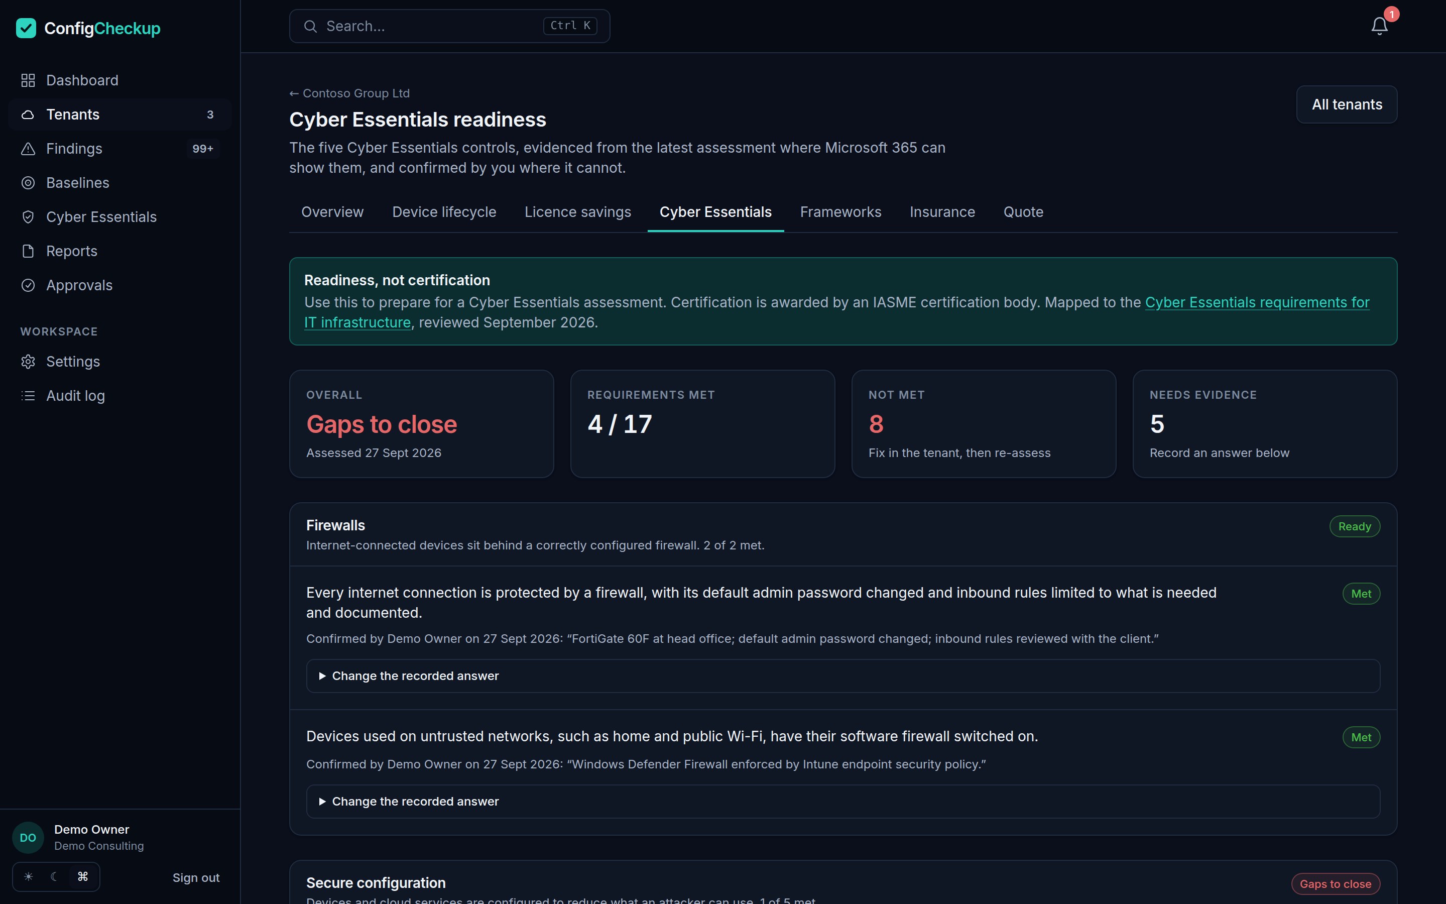Open the Quote tab

pos(1023,211)
